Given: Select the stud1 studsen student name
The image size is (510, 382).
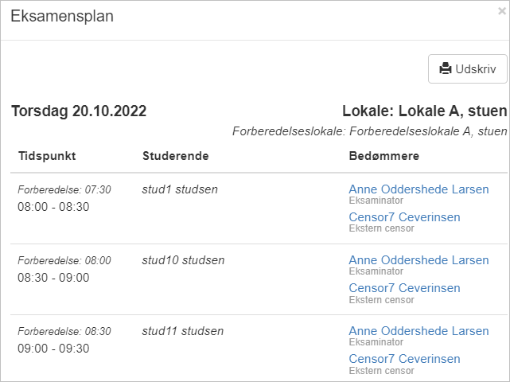Looking at the screenshot, I should coord(180,189).
